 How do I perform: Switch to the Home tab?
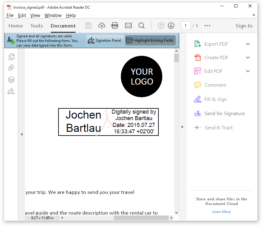coord(16,26)
